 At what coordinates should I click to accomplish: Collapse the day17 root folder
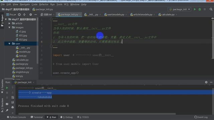point(6,19)
